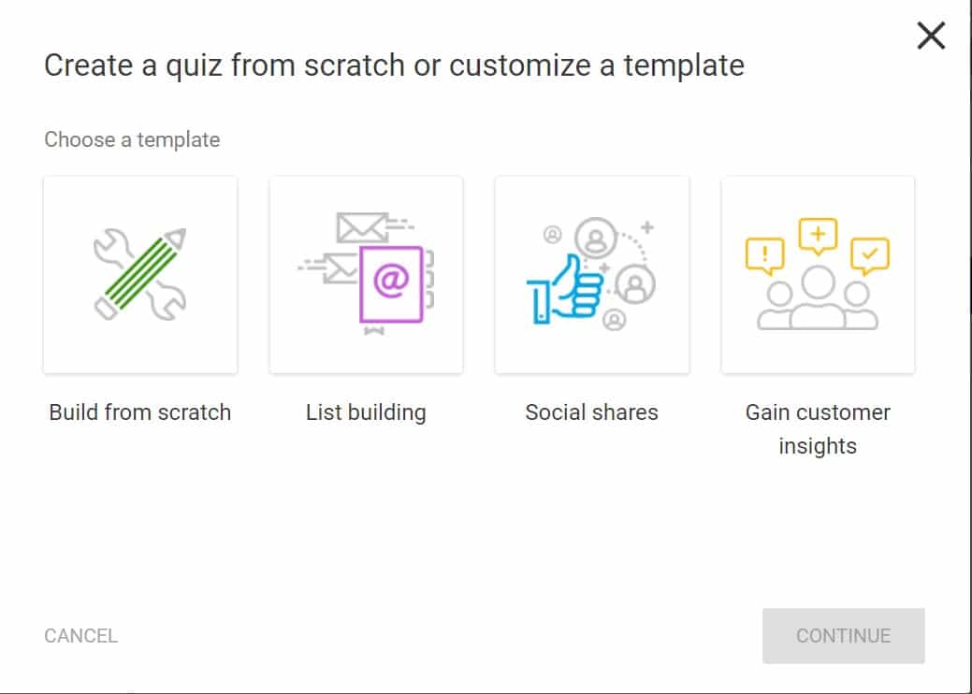Choose the "Social shares" template label
Viewport: 972px width, 694px height.
[591, 412]
